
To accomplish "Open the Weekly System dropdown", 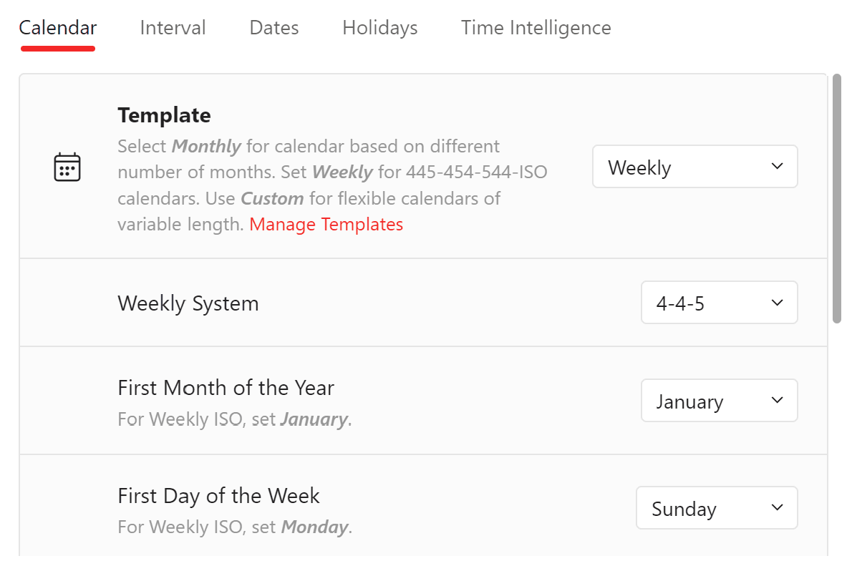I will click(x=719, y=302).
